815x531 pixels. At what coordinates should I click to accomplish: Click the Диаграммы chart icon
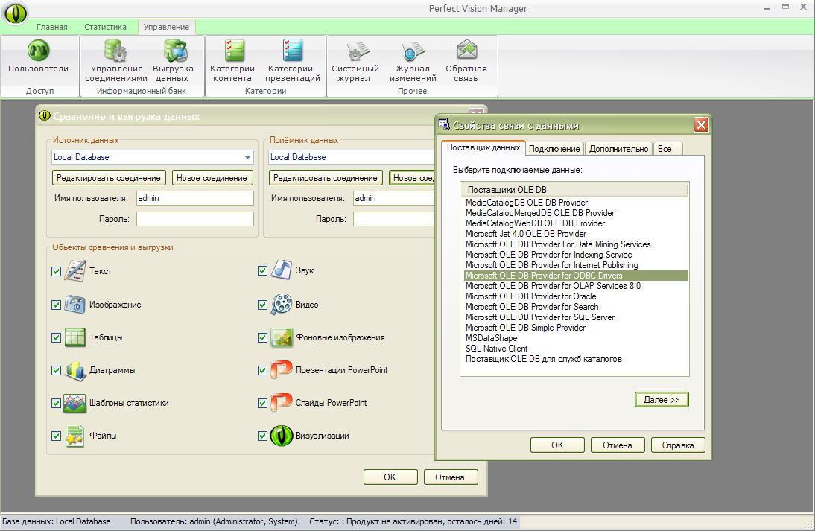(74, 370)
